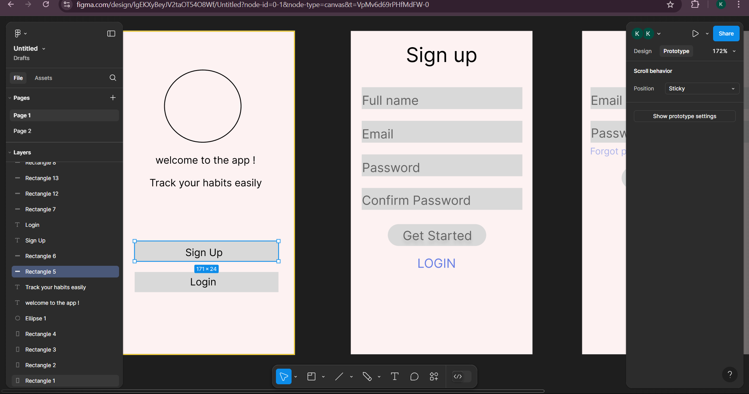Select the Rectangle 1 frame layer
The height and width of the screenshot is (394, 749).
[x=65, y=381]
